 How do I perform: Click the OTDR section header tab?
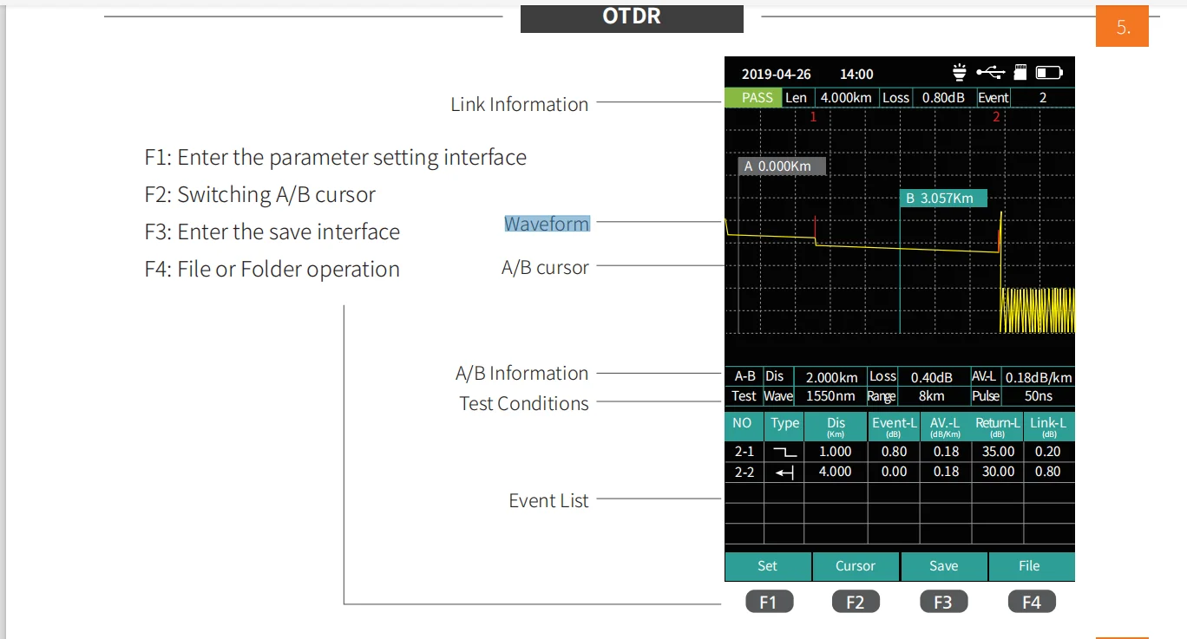point(632,17)
